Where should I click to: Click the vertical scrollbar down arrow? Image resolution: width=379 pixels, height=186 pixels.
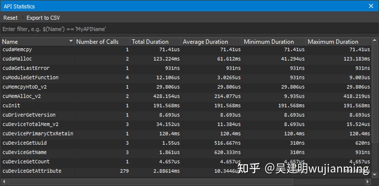(x=375, y=175)
